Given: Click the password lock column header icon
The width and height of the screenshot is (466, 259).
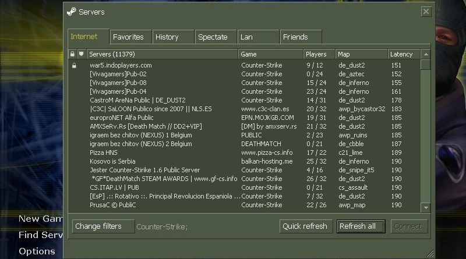Looking at the screenshot, I should pyautogui.click(x=73, y=54).
